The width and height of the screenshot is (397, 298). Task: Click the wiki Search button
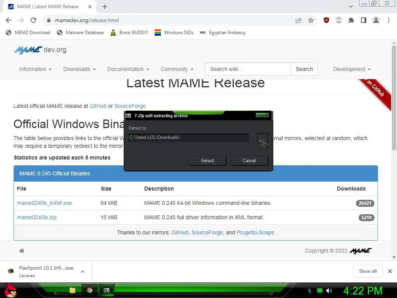click(x=304, y=69)
